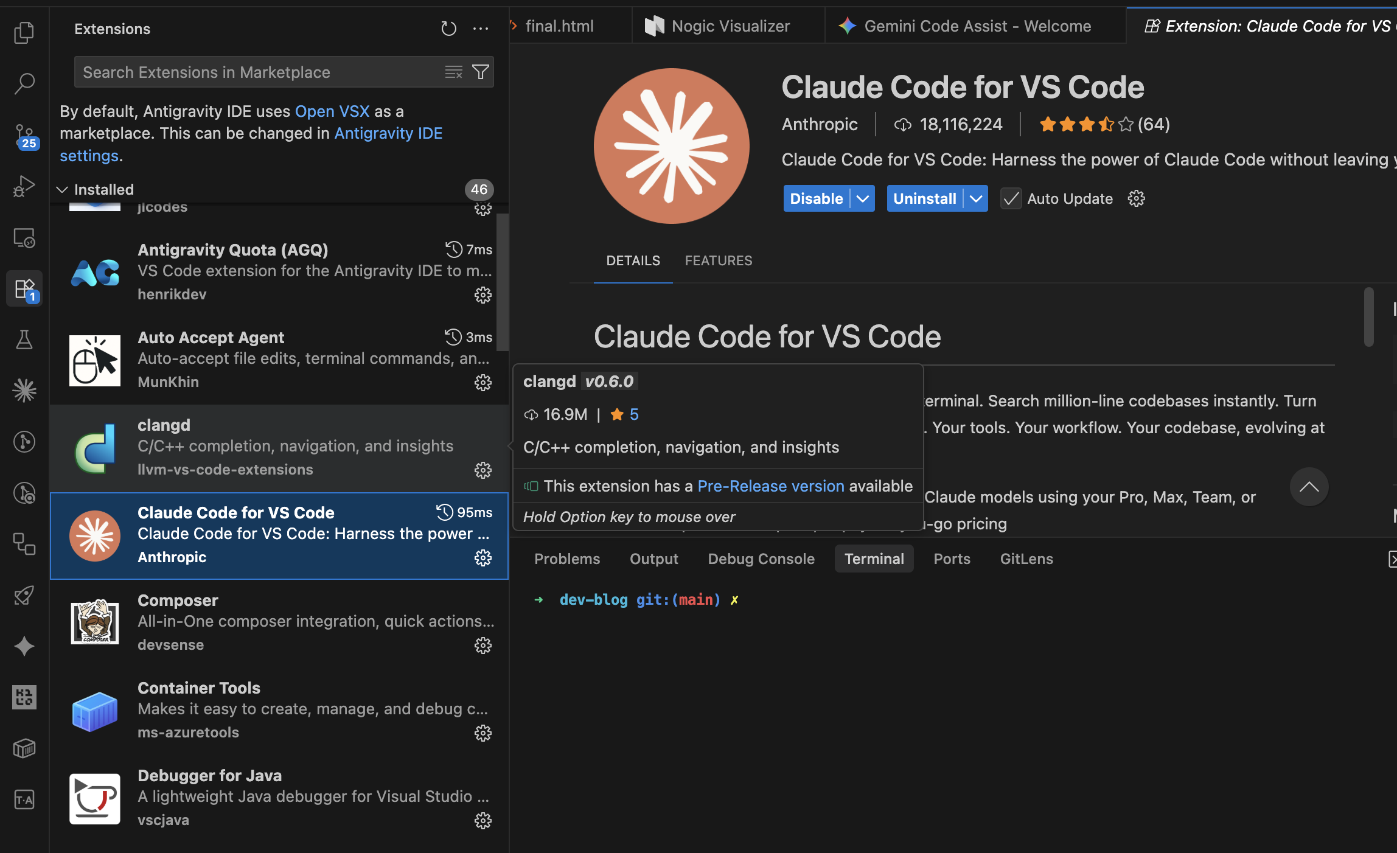Viewport: 1397px width, 853px height.
Task: Open the Explorer view in activity bar
Action: 24,32
